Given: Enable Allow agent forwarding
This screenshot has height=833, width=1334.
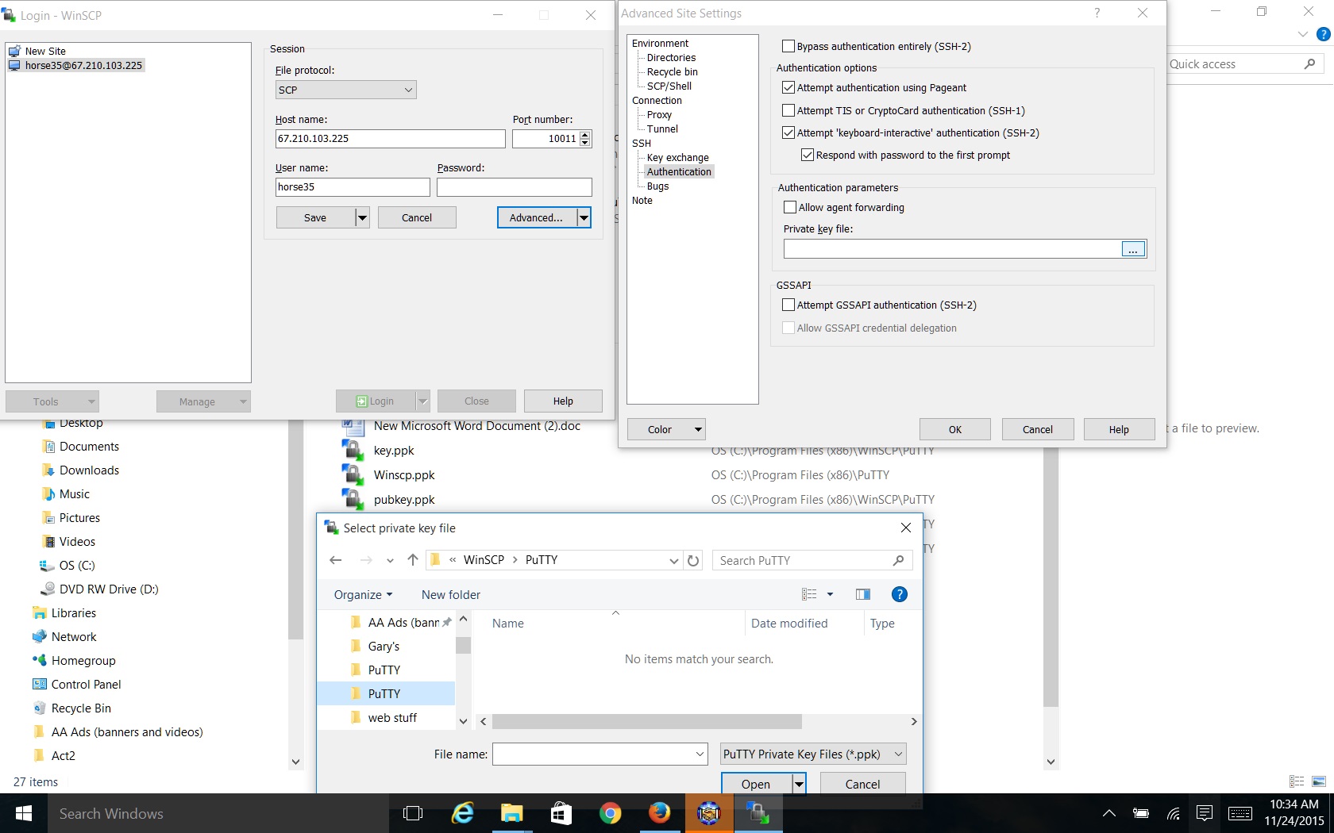Looking at the screenshot, I should (788, 207).
